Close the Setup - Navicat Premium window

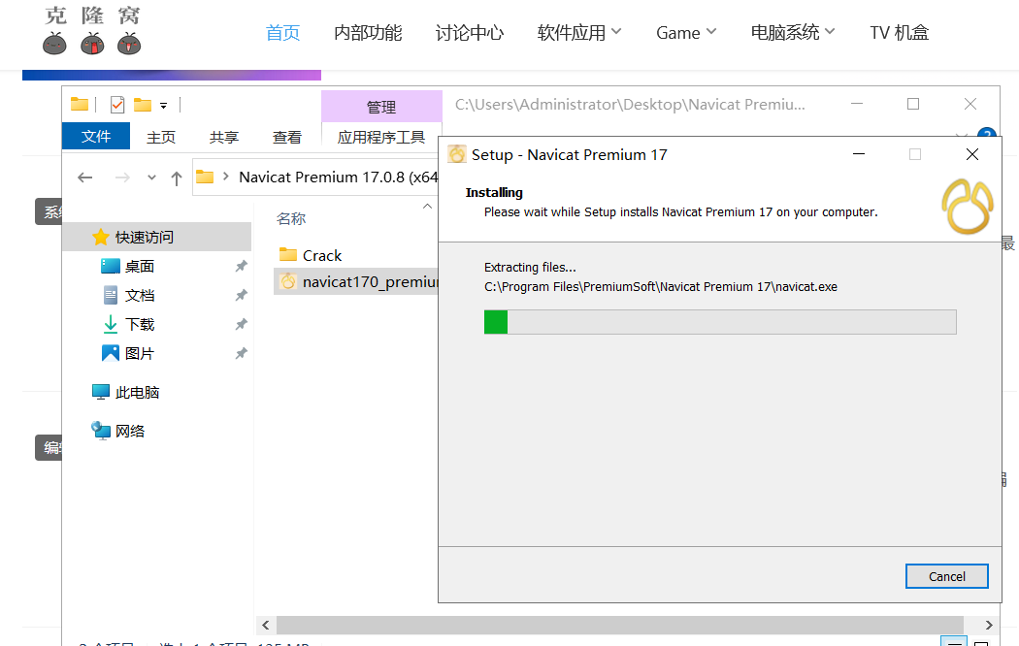click(x=972, y=154)
